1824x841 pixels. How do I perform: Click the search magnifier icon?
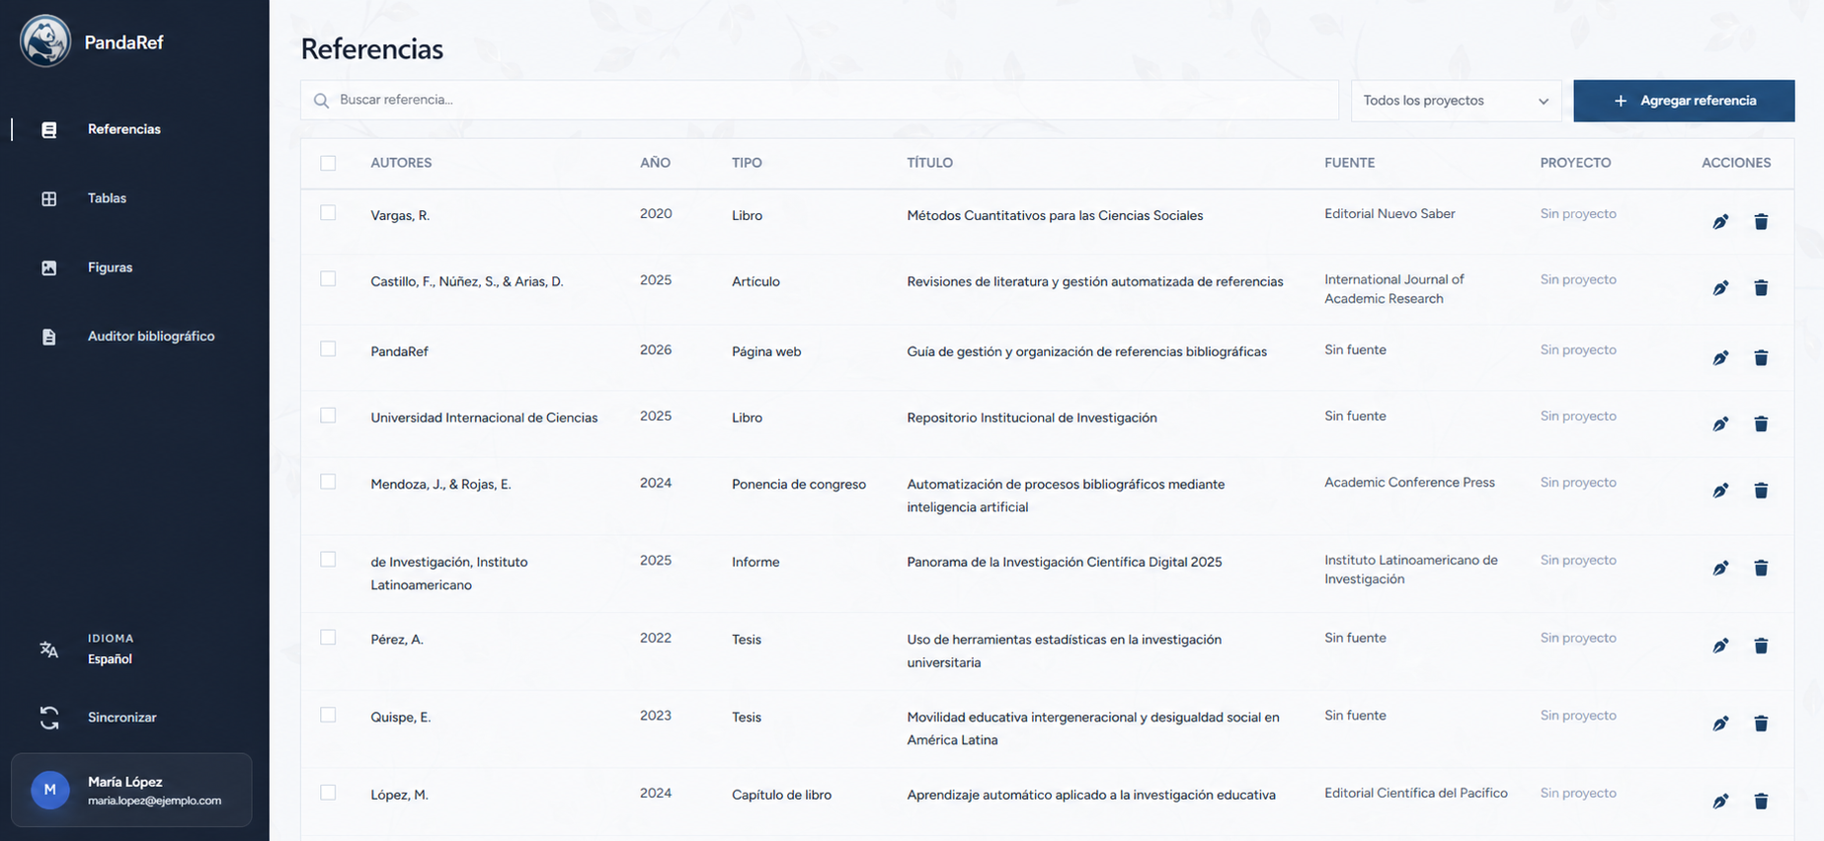click(x=321, y=101)
